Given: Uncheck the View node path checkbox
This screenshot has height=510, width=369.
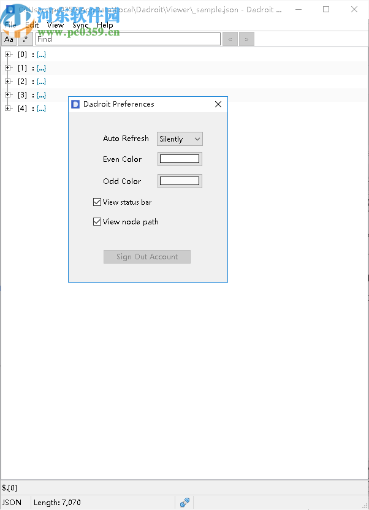Looking at the screenshot, I should tap(97, 221).
